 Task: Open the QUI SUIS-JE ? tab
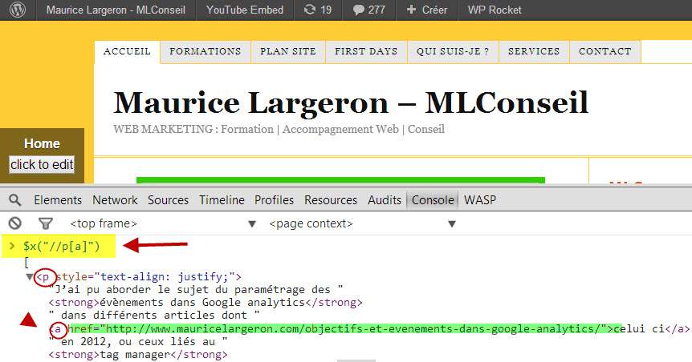click(453, 51)
